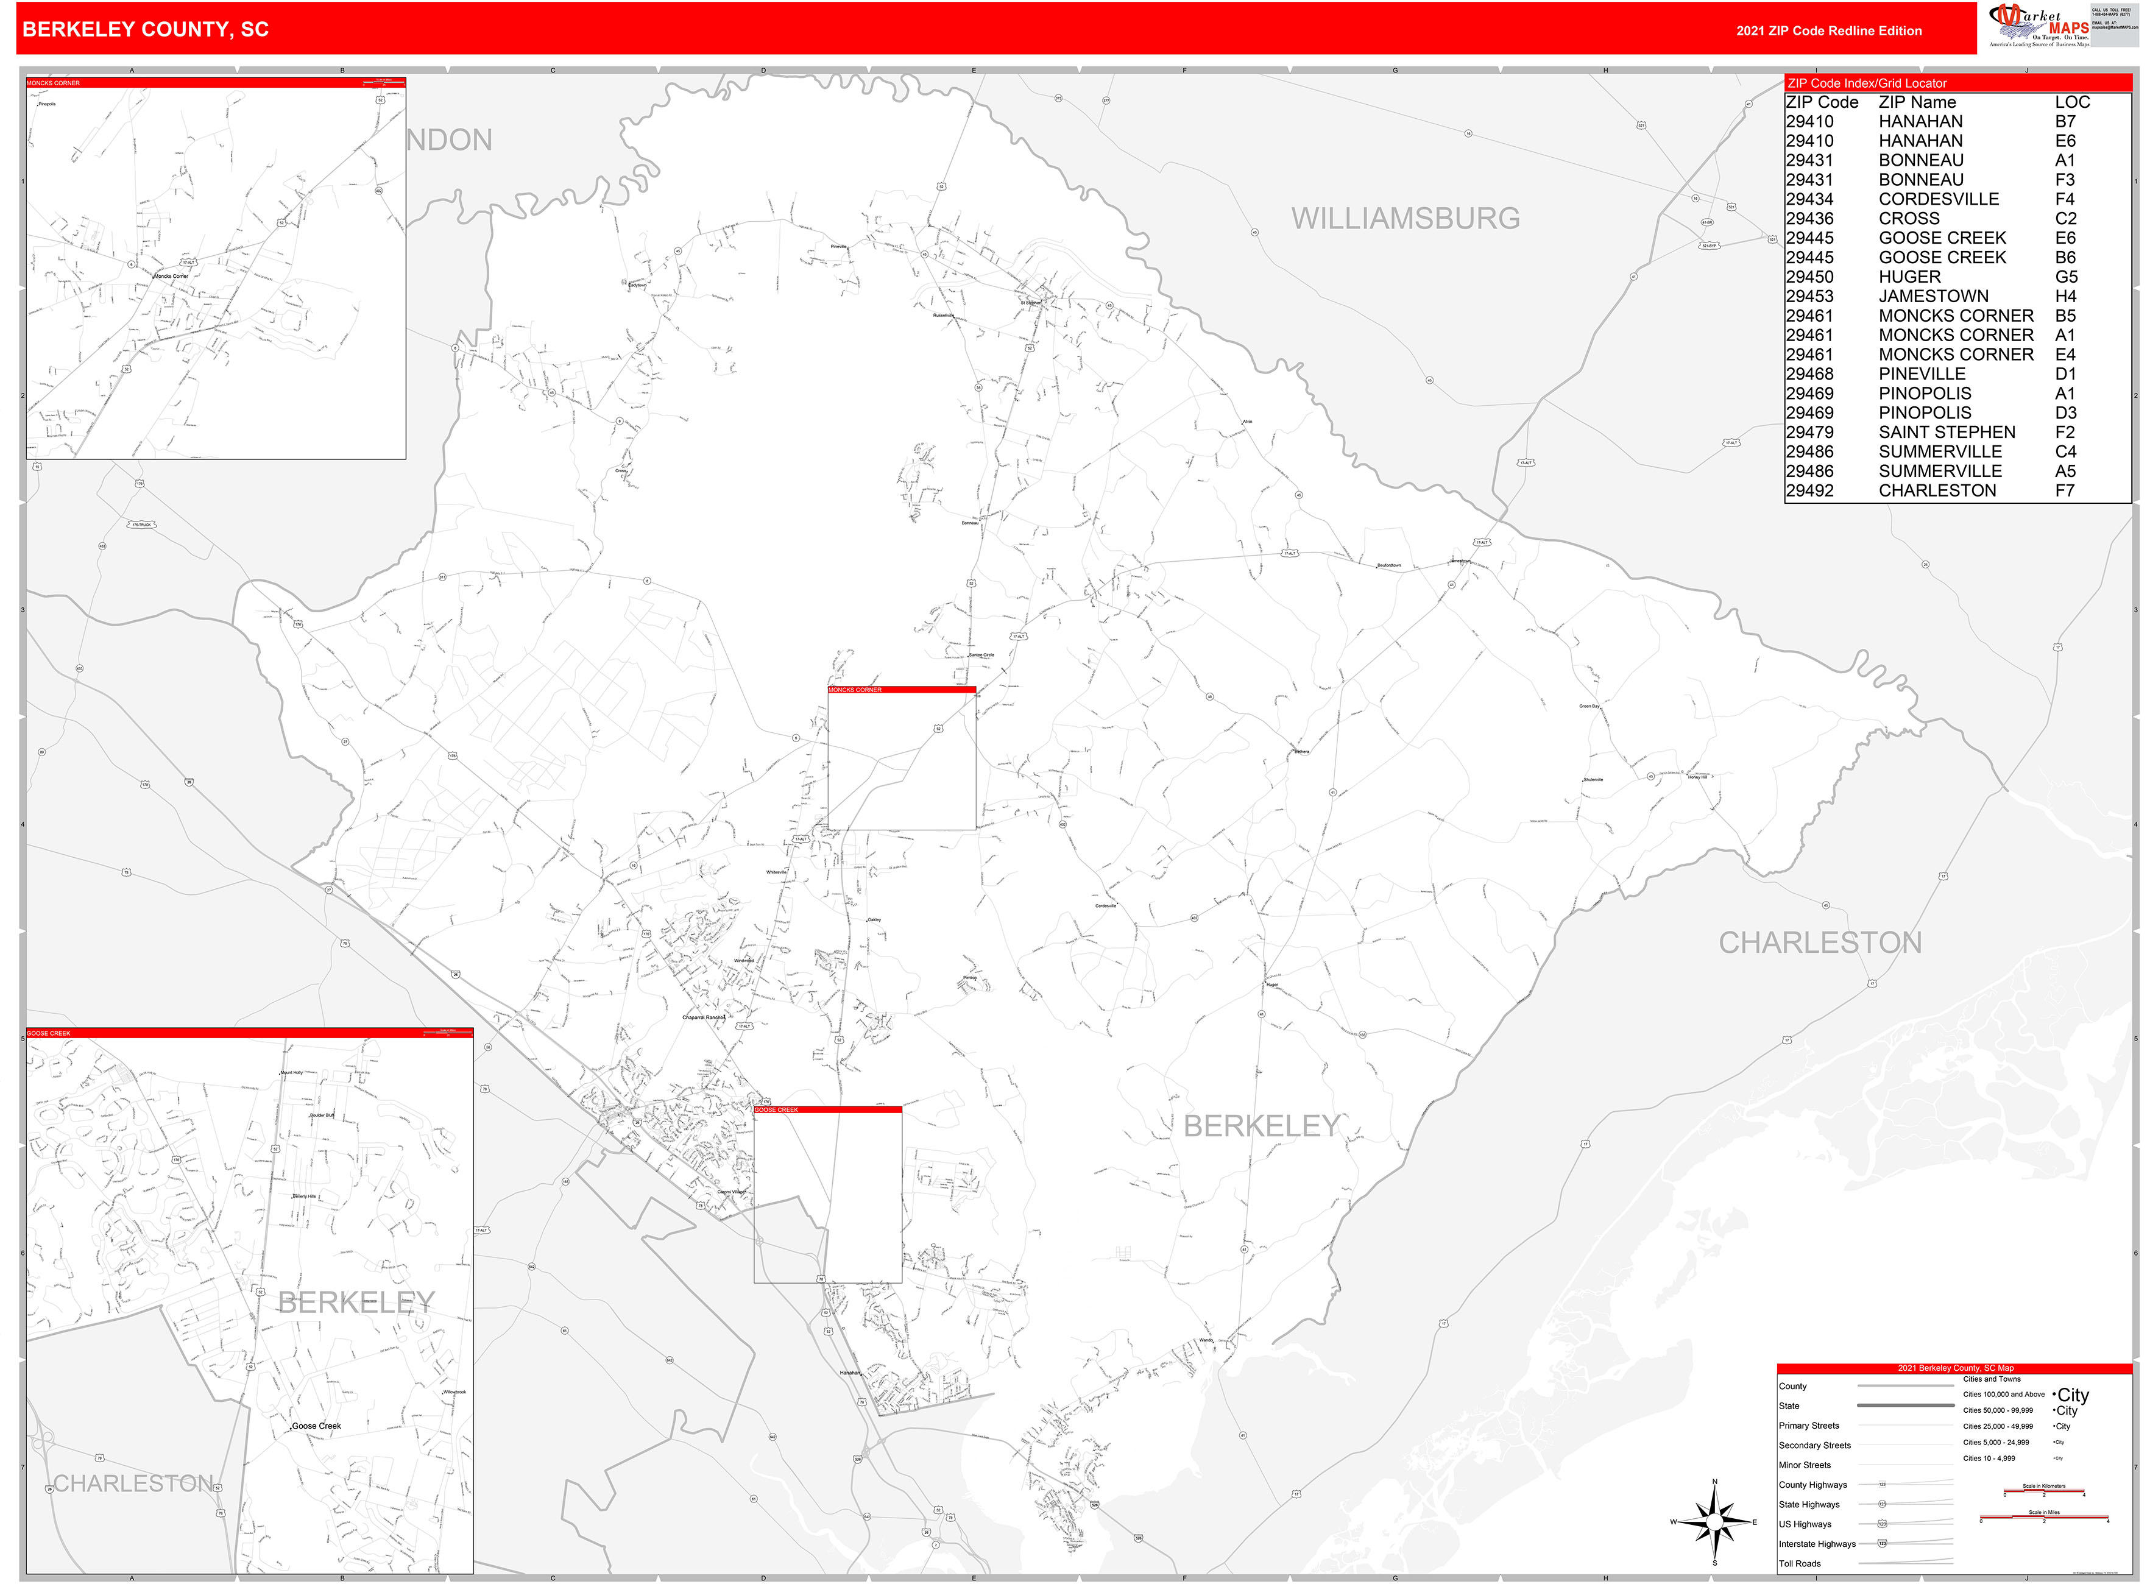Click the "Cities and Towns" legend heading
The height and width of the screenshot is (1584, 2150).
click(1992, 1379)
